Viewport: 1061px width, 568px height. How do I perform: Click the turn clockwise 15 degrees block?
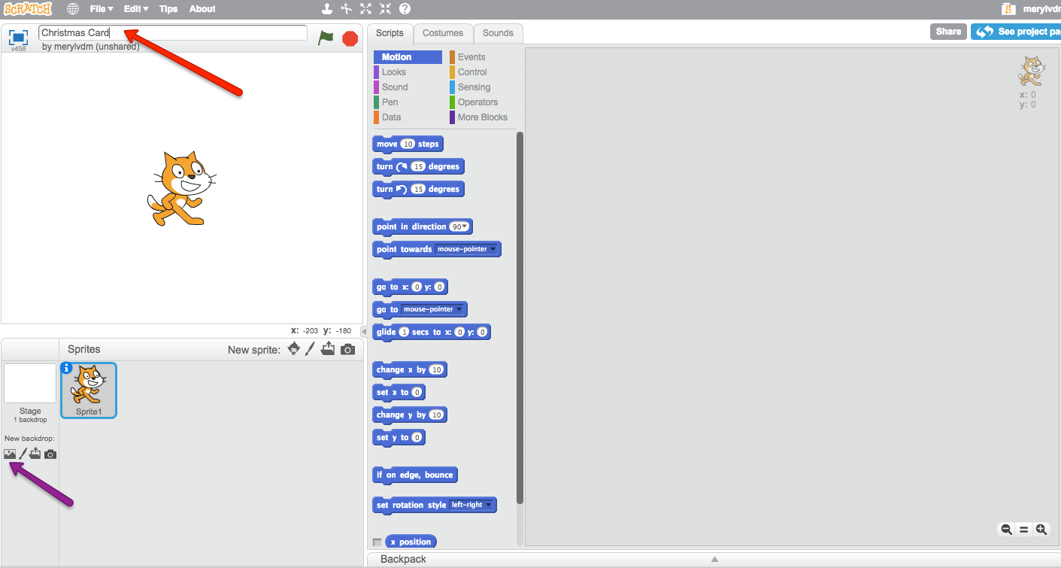pyautogui.click(x=418, y=166)
